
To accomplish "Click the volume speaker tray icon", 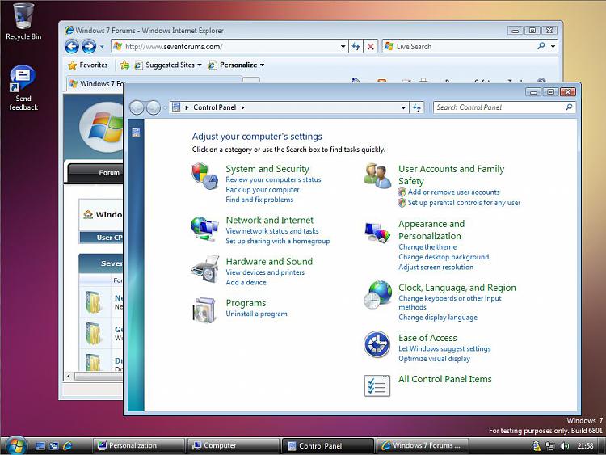I will (x=565, y=446).
